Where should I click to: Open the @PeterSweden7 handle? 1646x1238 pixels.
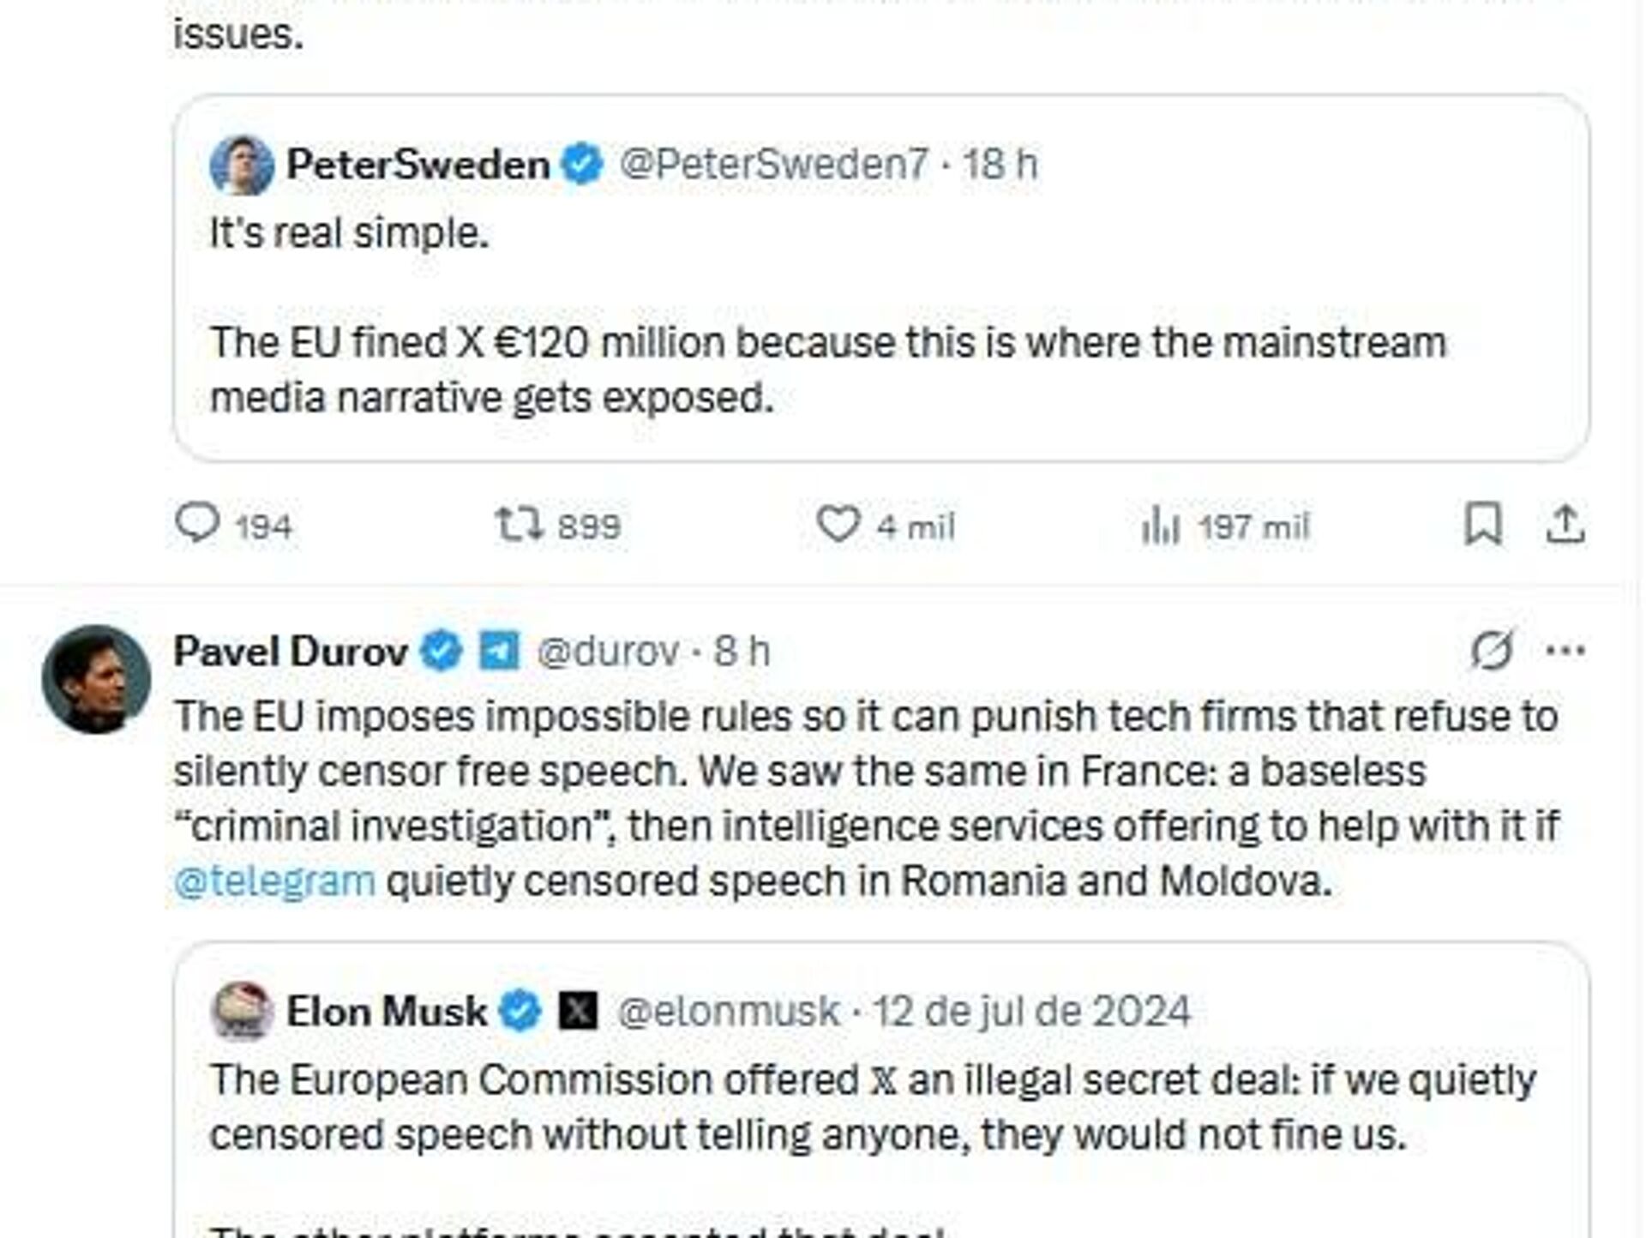click(773, 165)
